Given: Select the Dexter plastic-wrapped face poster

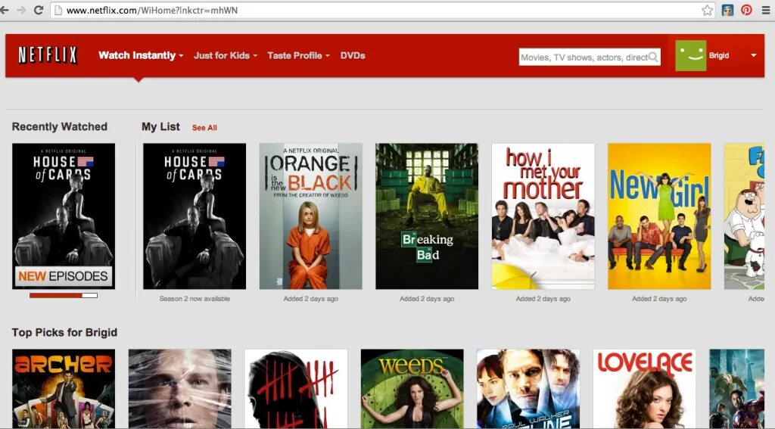Looking at the screenshot, I should coord(180,389).
